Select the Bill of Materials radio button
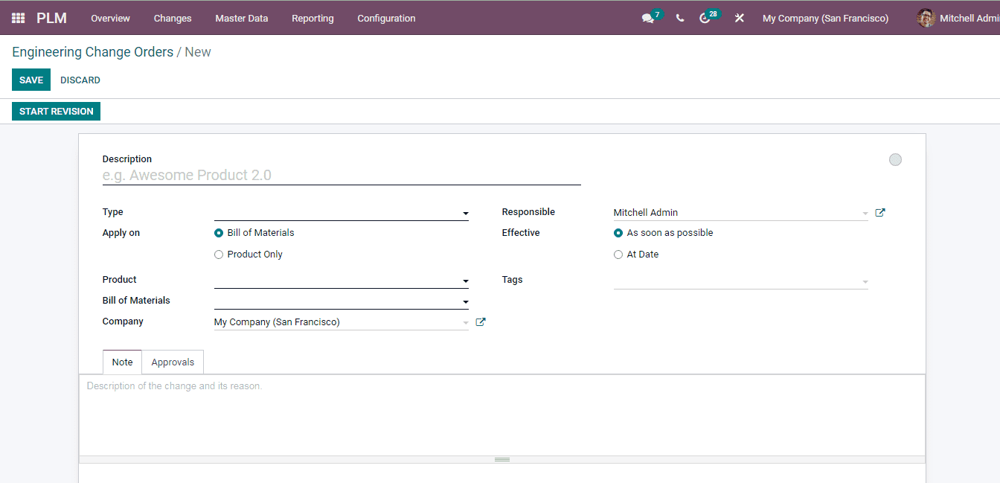This screenshot has height=483, width=1000. pyautogui.click(x=218, y=232)
